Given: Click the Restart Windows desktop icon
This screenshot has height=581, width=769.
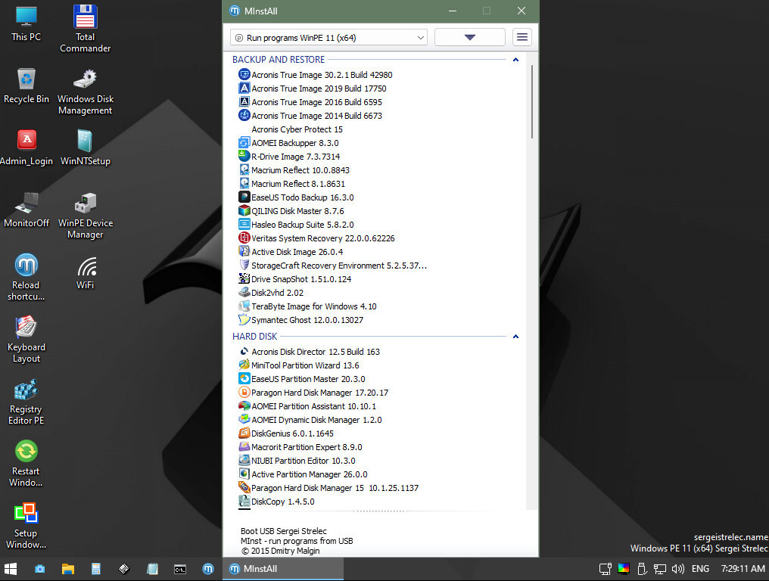Looking at the screenshot, I should [26, 463].
